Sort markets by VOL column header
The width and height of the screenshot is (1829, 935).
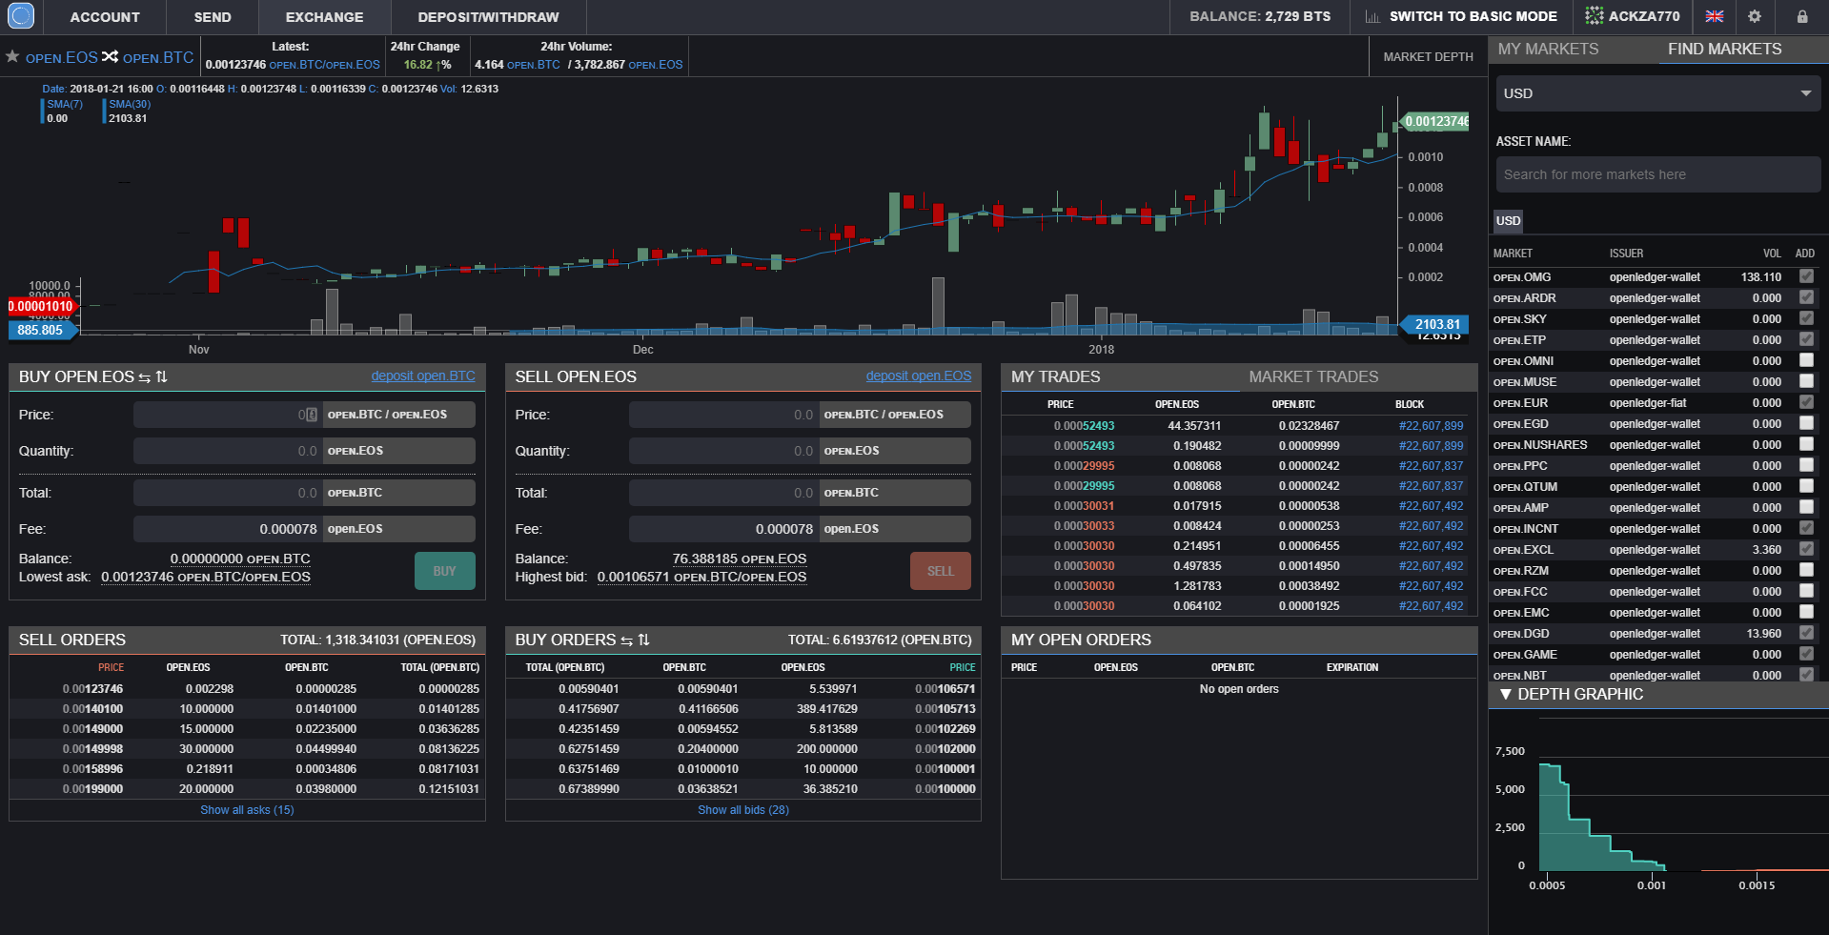(x=1772, y=254)
